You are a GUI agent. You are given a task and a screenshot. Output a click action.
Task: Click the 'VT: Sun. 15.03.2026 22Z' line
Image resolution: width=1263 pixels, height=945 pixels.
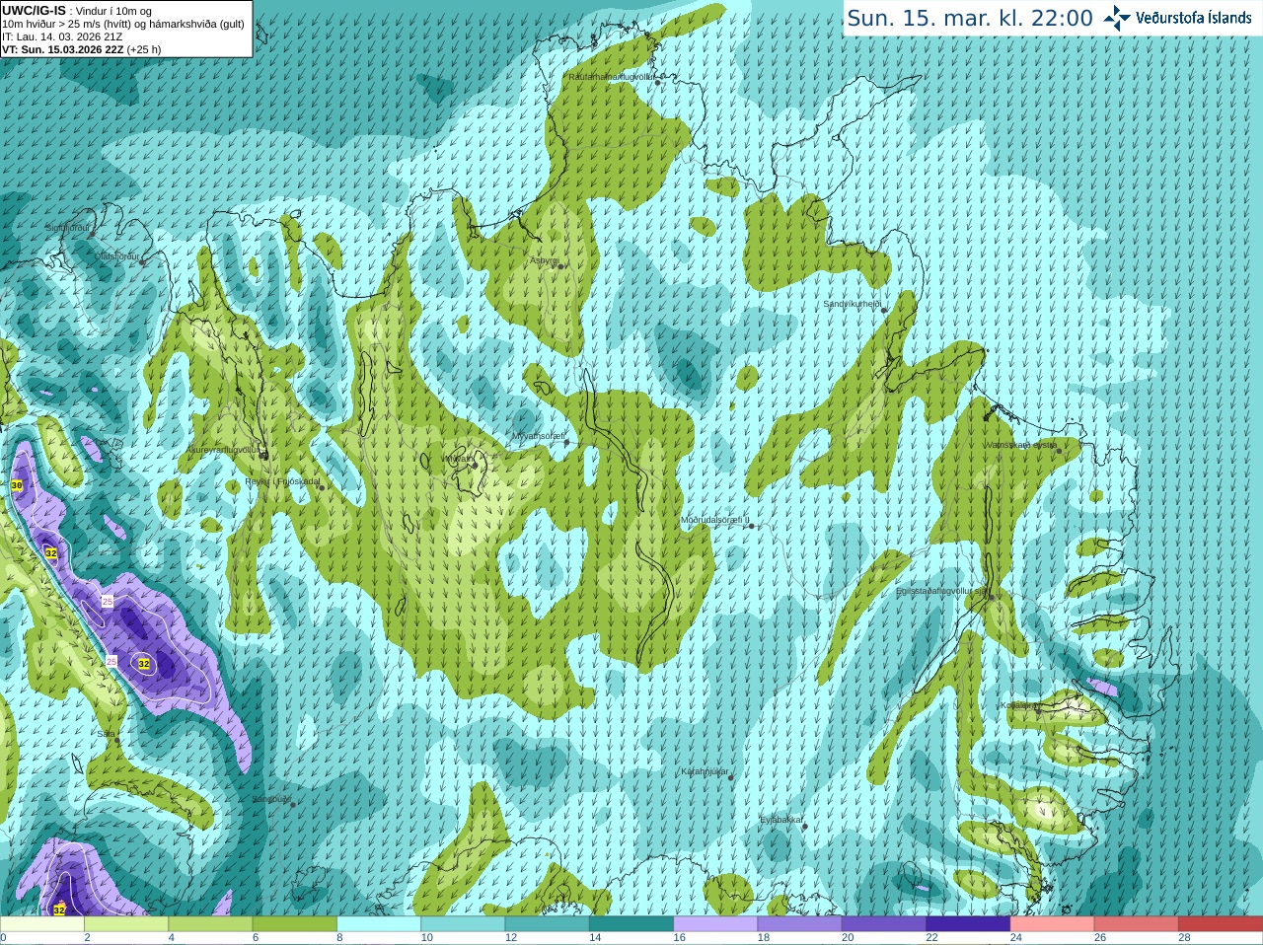coord(62,49)
